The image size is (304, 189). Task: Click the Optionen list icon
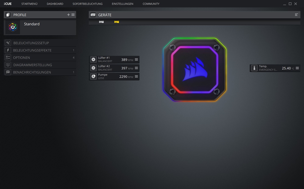[8, 57]
